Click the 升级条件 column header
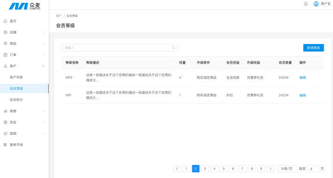333x178 pixels. click(x=203, y=62)
